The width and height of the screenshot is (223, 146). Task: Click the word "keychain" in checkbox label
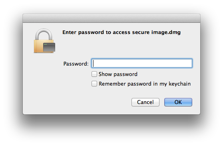tap(179, 84)
